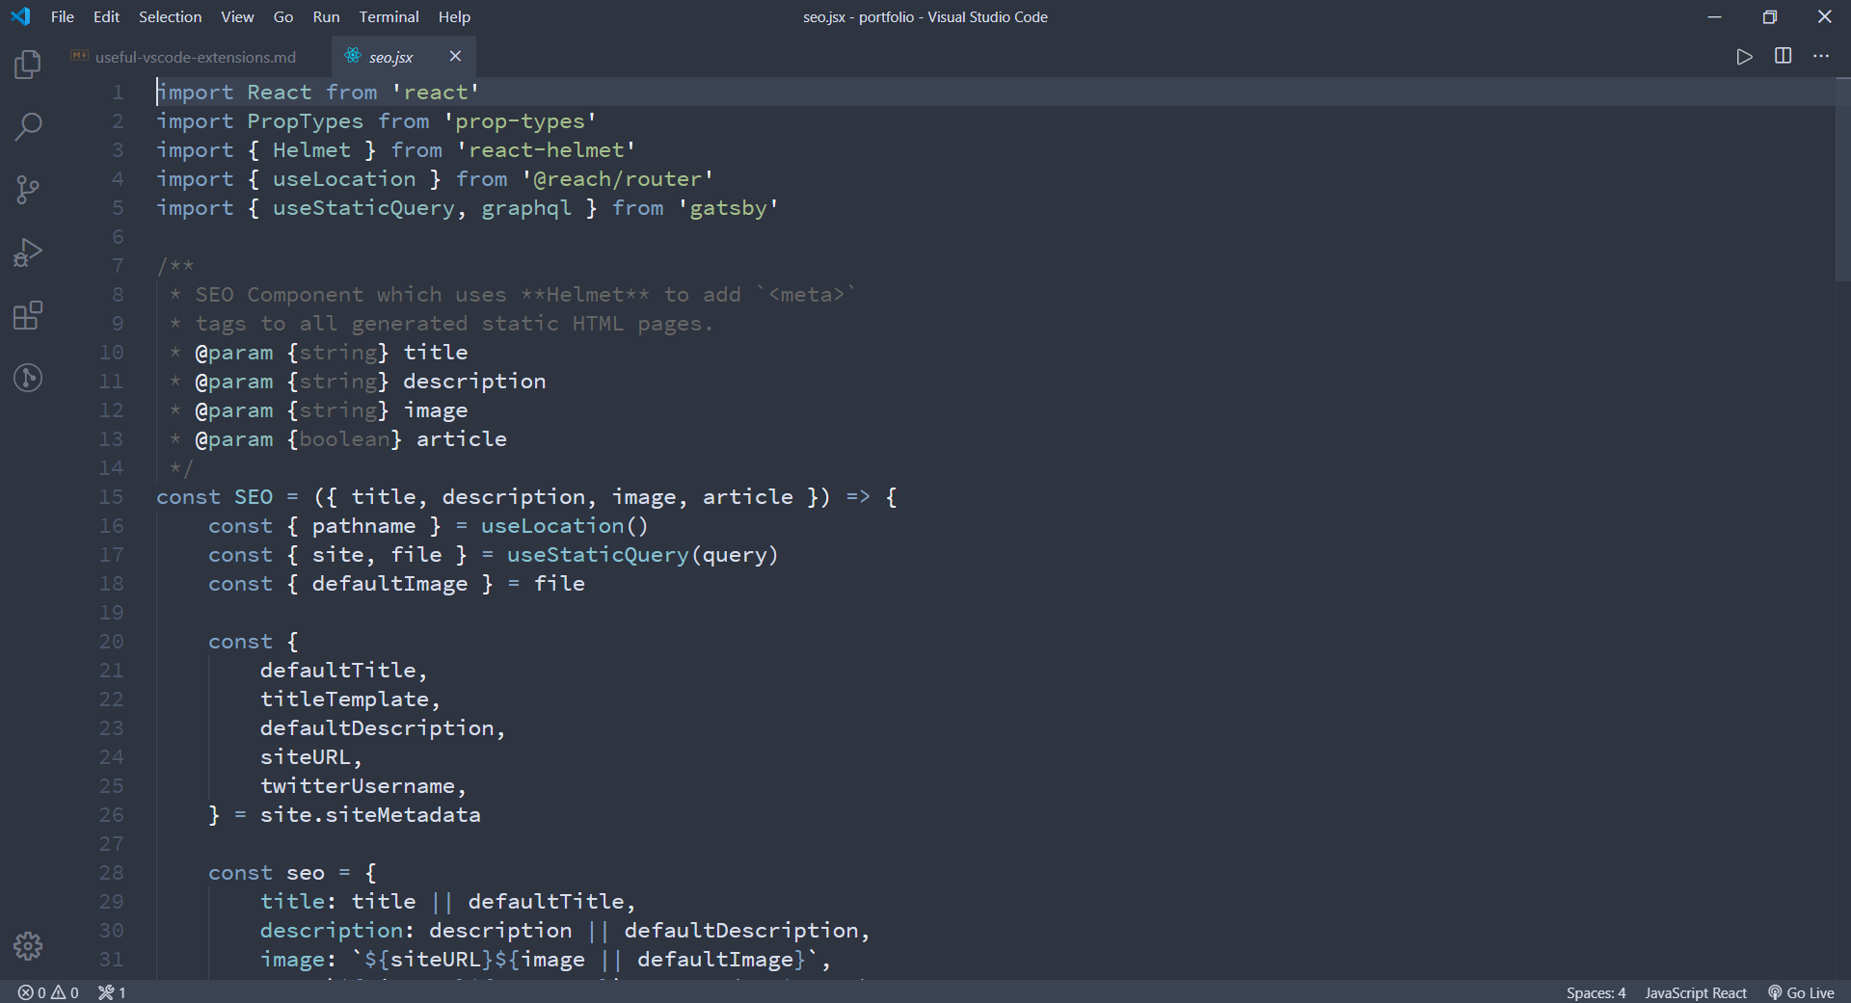Viewport: 1851px width, 1003px height.
Task: Open the Manage settings gear menu
Action: click(x=27, y=946)
